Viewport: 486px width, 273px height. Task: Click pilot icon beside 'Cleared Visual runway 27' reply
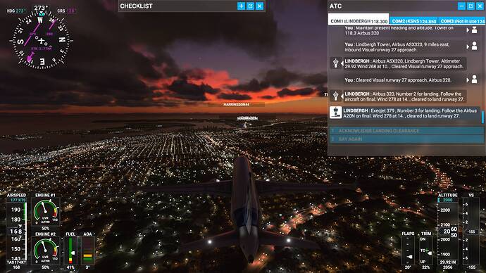coord(474,80)
